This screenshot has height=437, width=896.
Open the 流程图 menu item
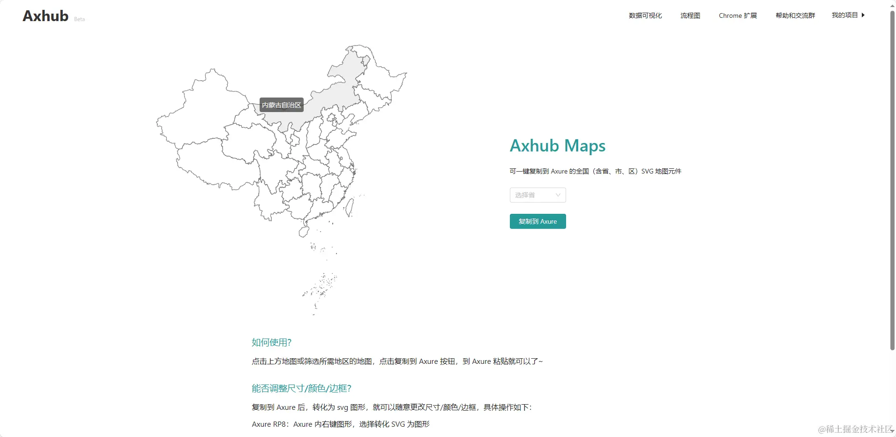[690, 15]
